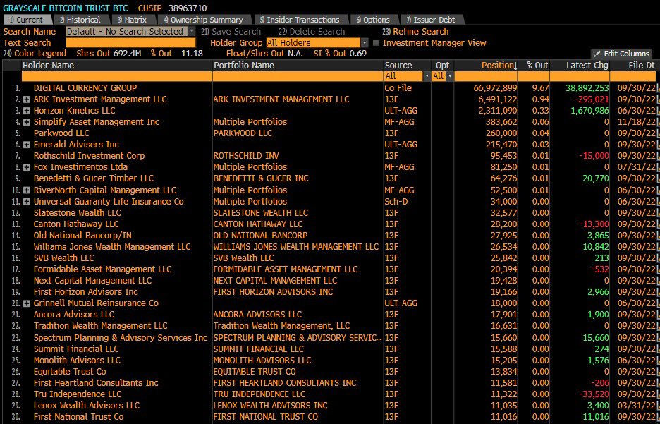Select Rothschild Investment Corp holder
660x424 pixels.
(x=90, y=156)
